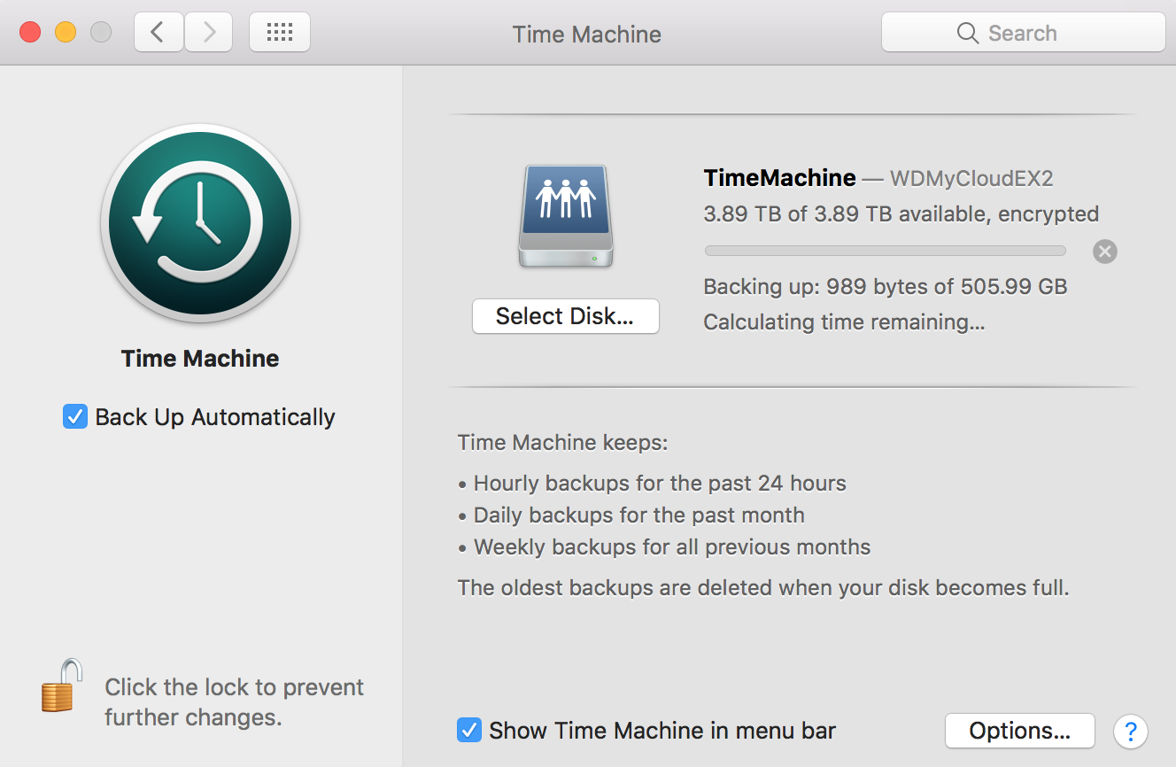Click the TimeMachine disk name label
Screen dimensions: 1176x767
click(x=779, y=178)
